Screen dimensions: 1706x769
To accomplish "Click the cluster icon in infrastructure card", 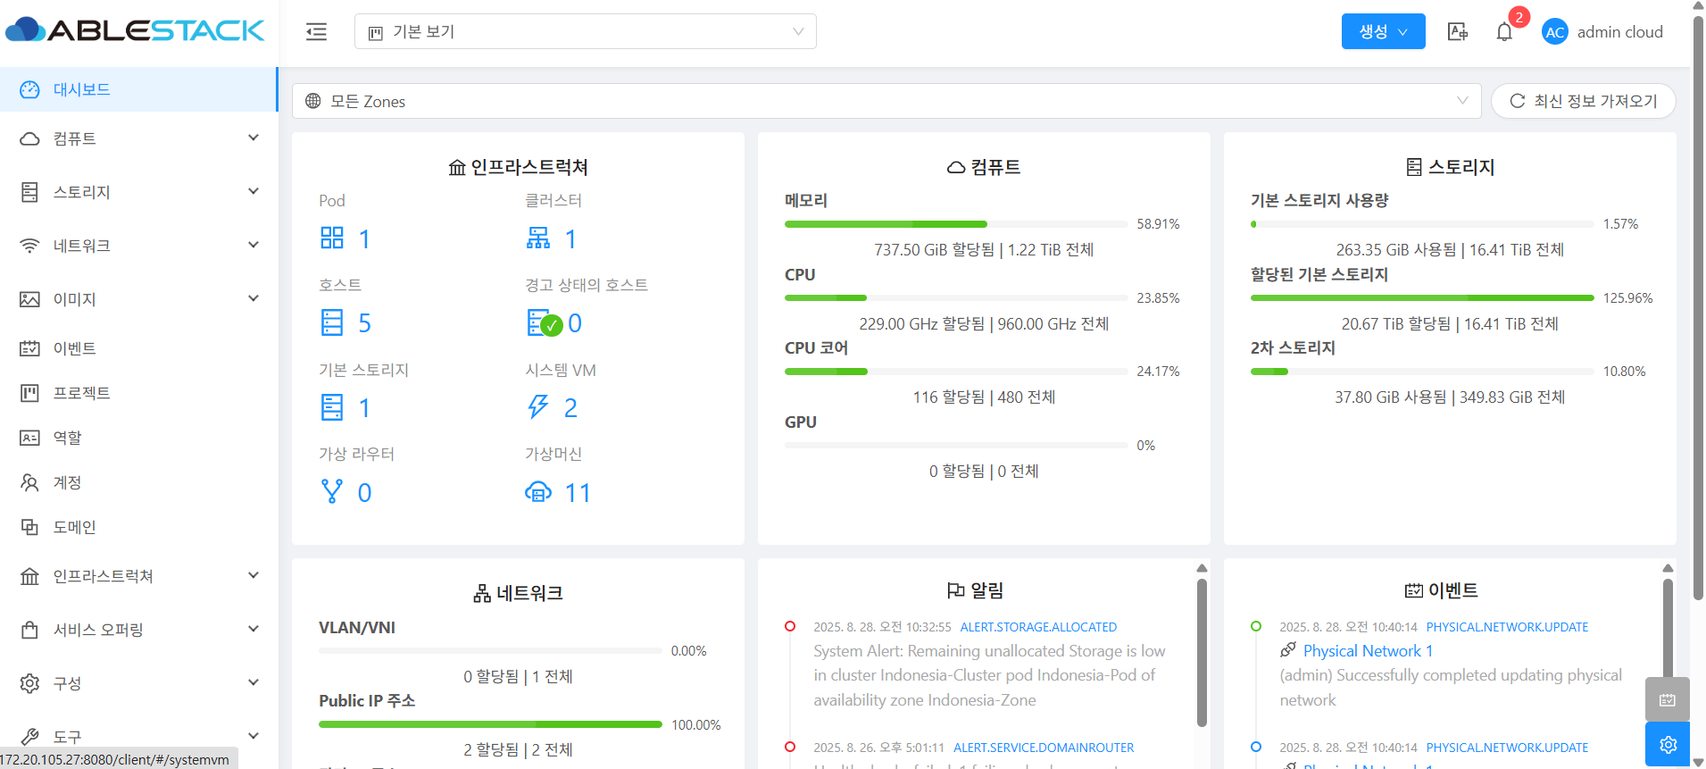I will click(x=538, y=238).
